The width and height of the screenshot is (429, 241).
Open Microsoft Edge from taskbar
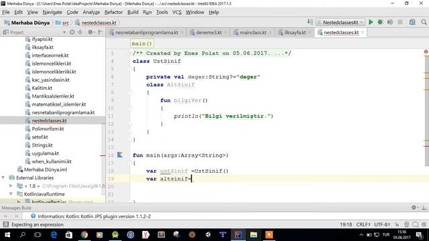pos(54,235)
